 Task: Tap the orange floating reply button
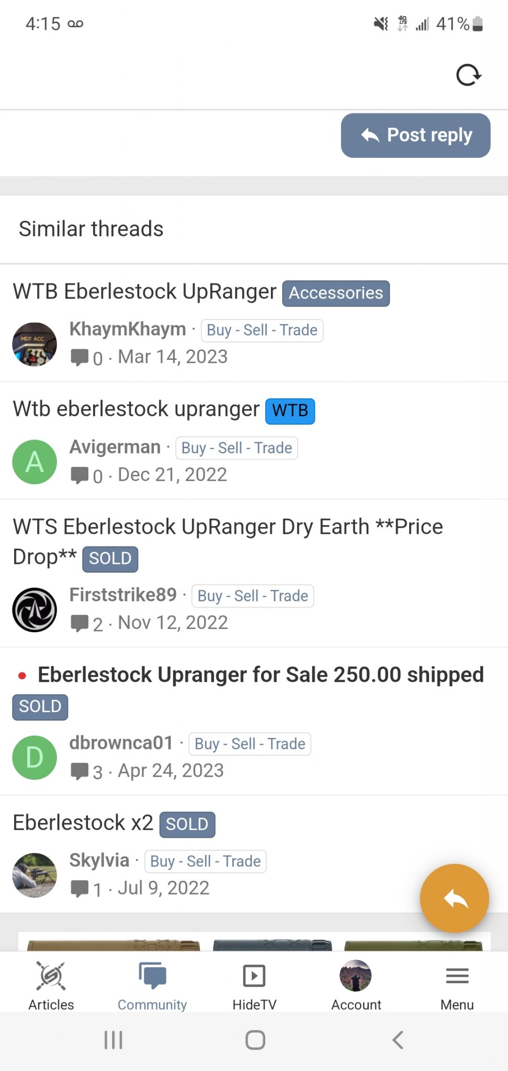click(x=454, y=898)
